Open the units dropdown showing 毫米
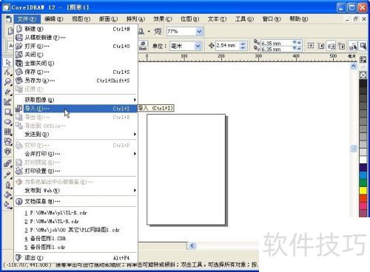The width and height of the screenshot is (370, 272). pyautogui.click(x=198, y=46)
